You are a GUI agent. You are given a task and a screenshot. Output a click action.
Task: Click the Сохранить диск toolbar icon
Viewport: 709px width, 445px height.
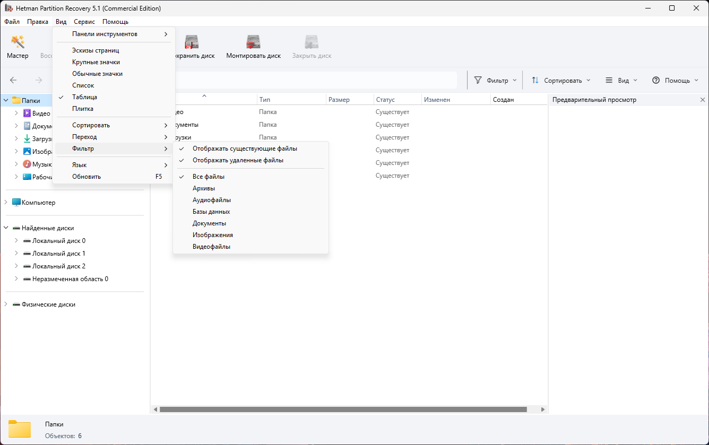191,42
